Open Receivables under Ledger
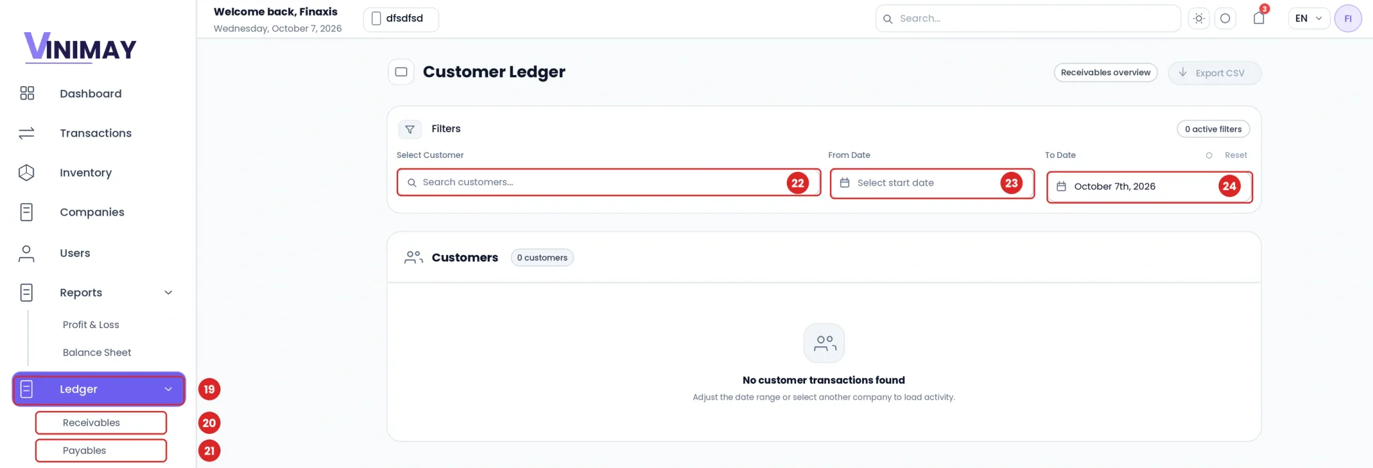The height and width of the screenshot is (468, 1373). pyautogui.click(x=101, y=423)
